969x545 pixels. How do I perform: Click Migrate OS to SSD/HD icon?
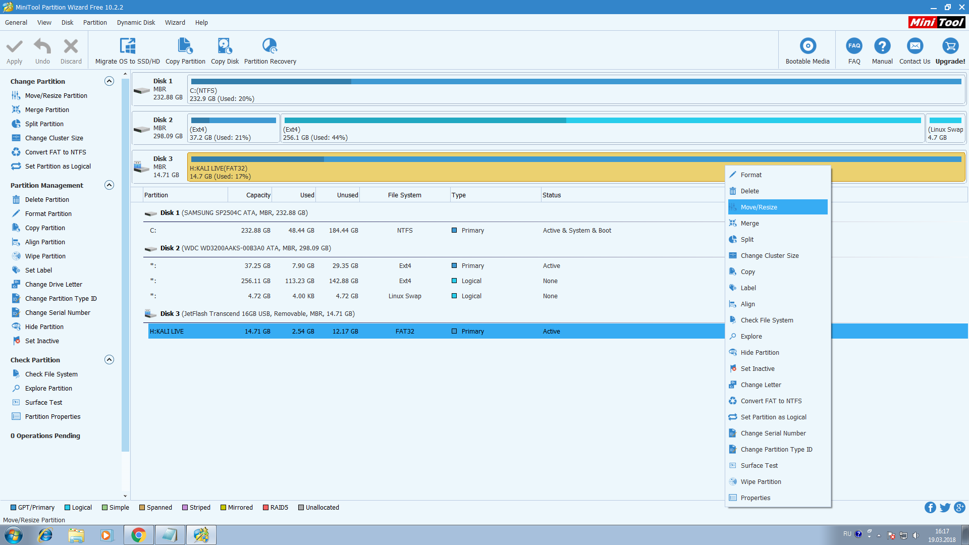[127, 46]
